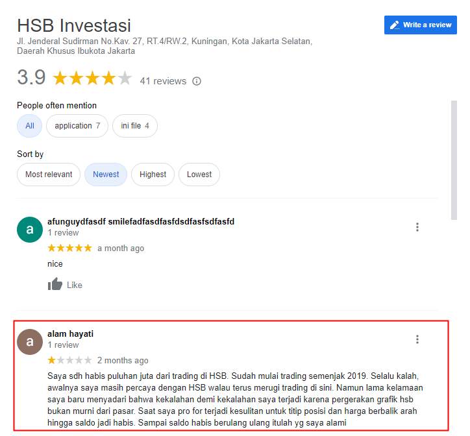Filter reviews by the ini file chip
The width and height of the screenshot is (470, 436).
tap(135, 126)
